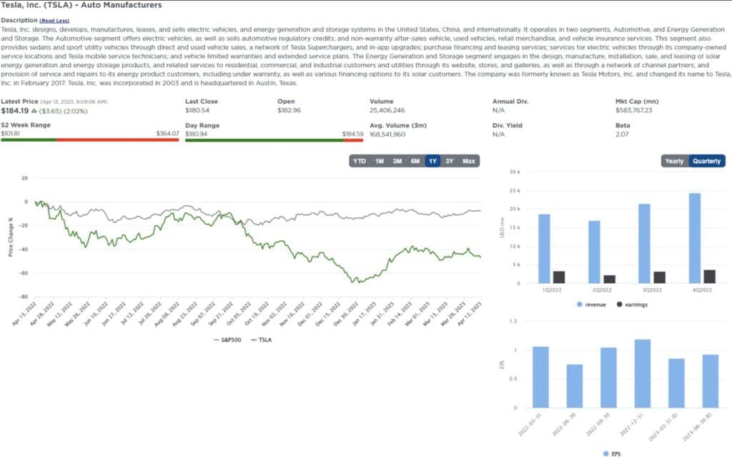This screenshot has height=459, width=732.
Task: Click the 2022-06-30 EPS bar
Action: tap(575, 386)
